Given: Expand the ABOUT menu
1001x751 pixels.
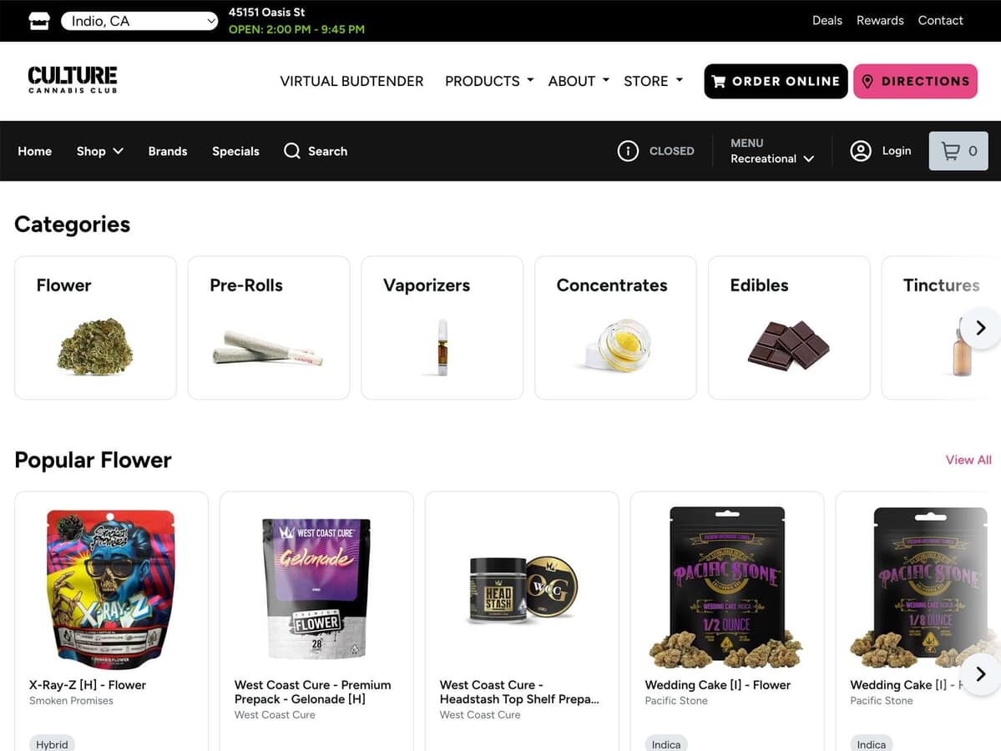Looking at the screenshot, I should click(x=579, y=81).
